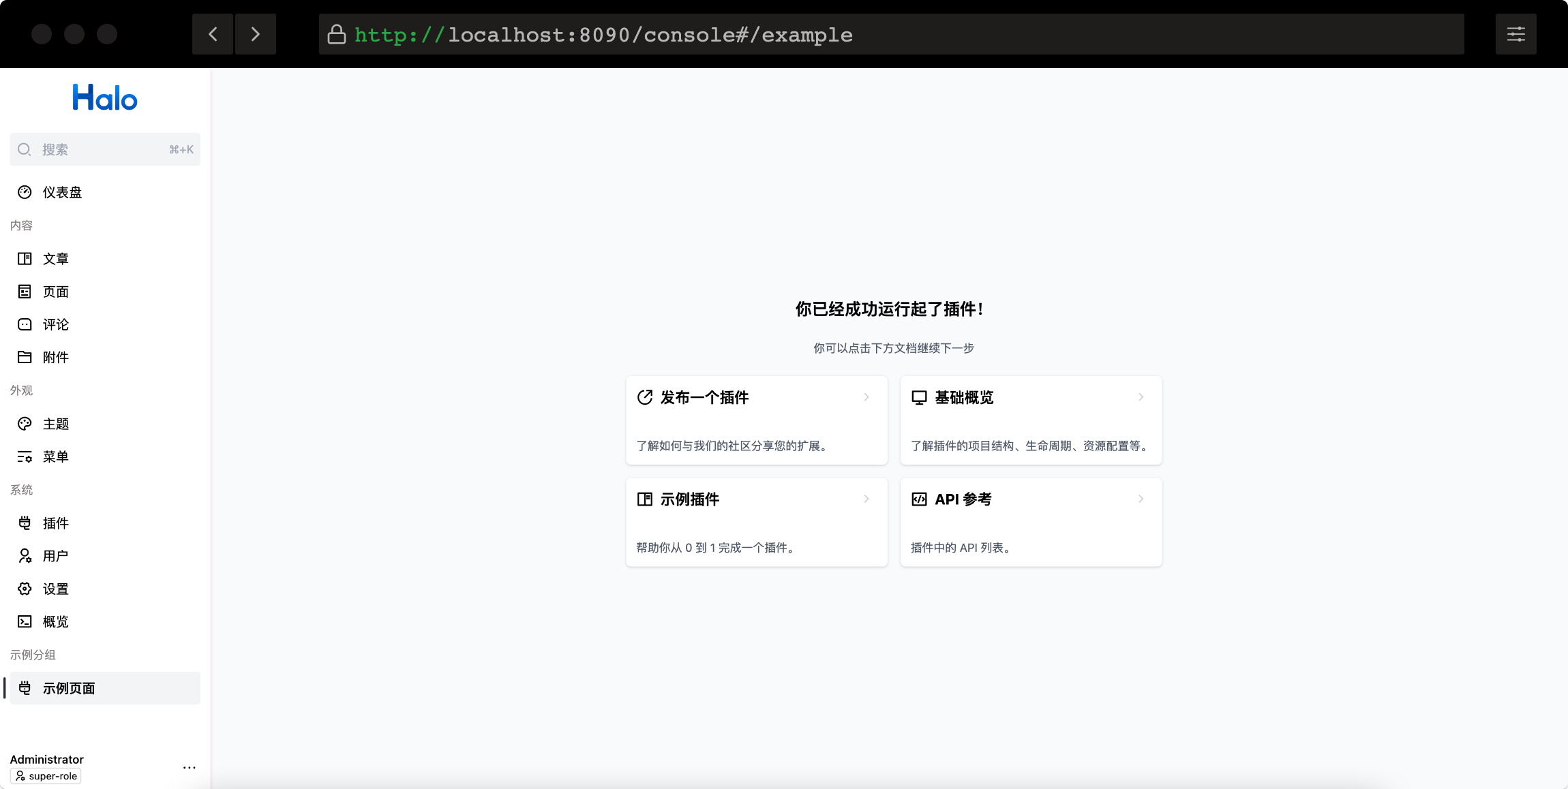This screenshot has height=789, width=1568.
Task: Open the 文章 (Posts) section icon
Action: (x=25, y=258)
